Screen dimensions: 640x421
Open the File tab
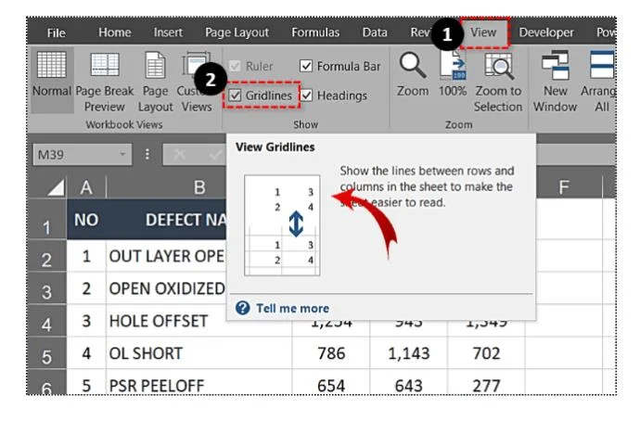[x=56, y=32]
